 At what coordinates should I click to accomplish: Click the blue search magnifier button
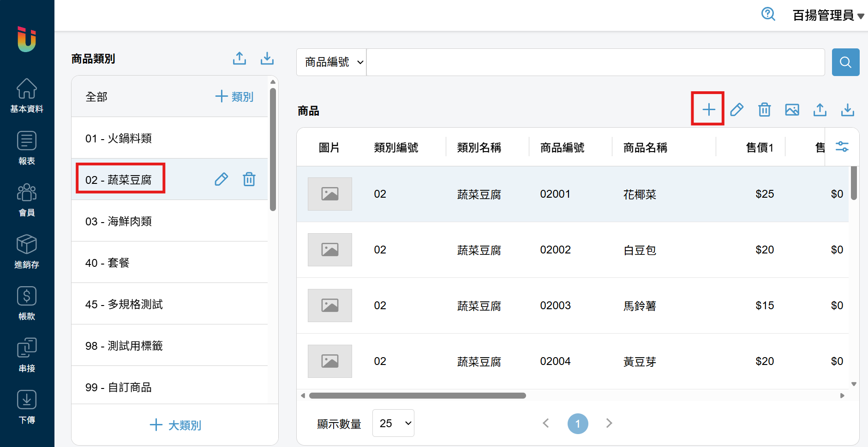pos(845,62)
